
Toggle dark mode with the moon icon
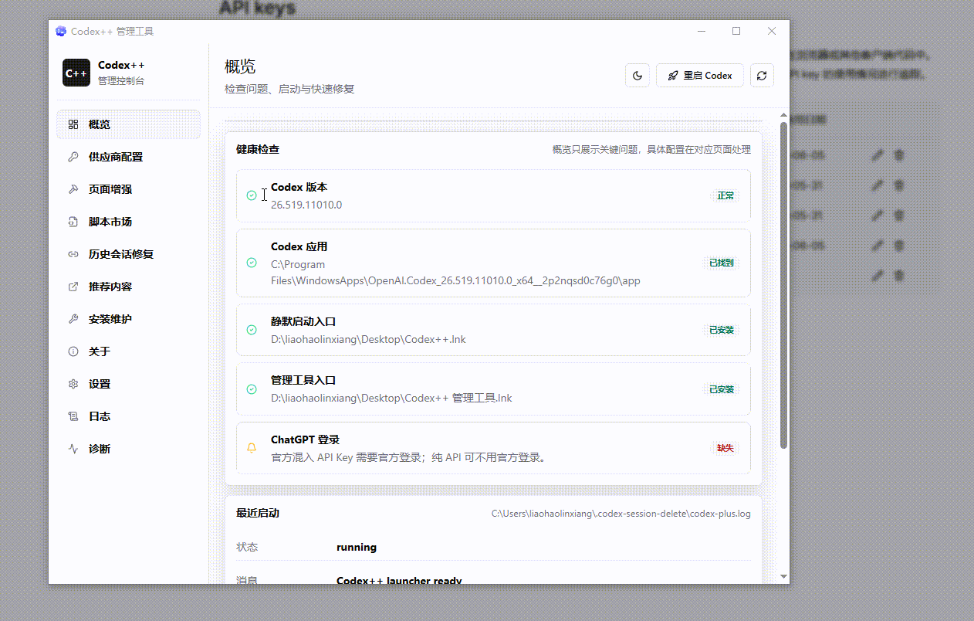[x=637, y=76]
